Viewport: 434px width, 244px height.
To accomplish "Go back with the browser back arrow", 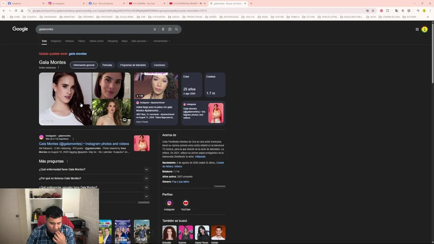I will pyautogui.click(x=4, y=11).
